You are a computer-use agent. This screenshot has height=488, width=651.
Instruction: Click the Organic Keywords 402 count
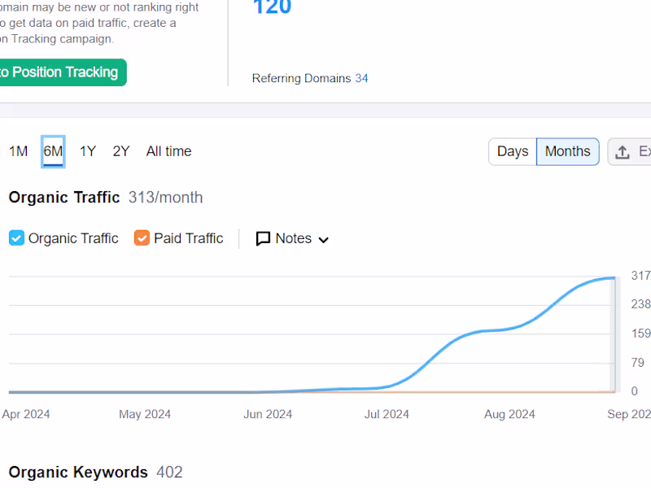point(169,473)
